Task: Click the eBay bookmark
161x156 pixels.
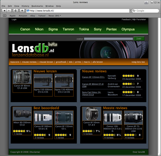Action: coord(33,16)
